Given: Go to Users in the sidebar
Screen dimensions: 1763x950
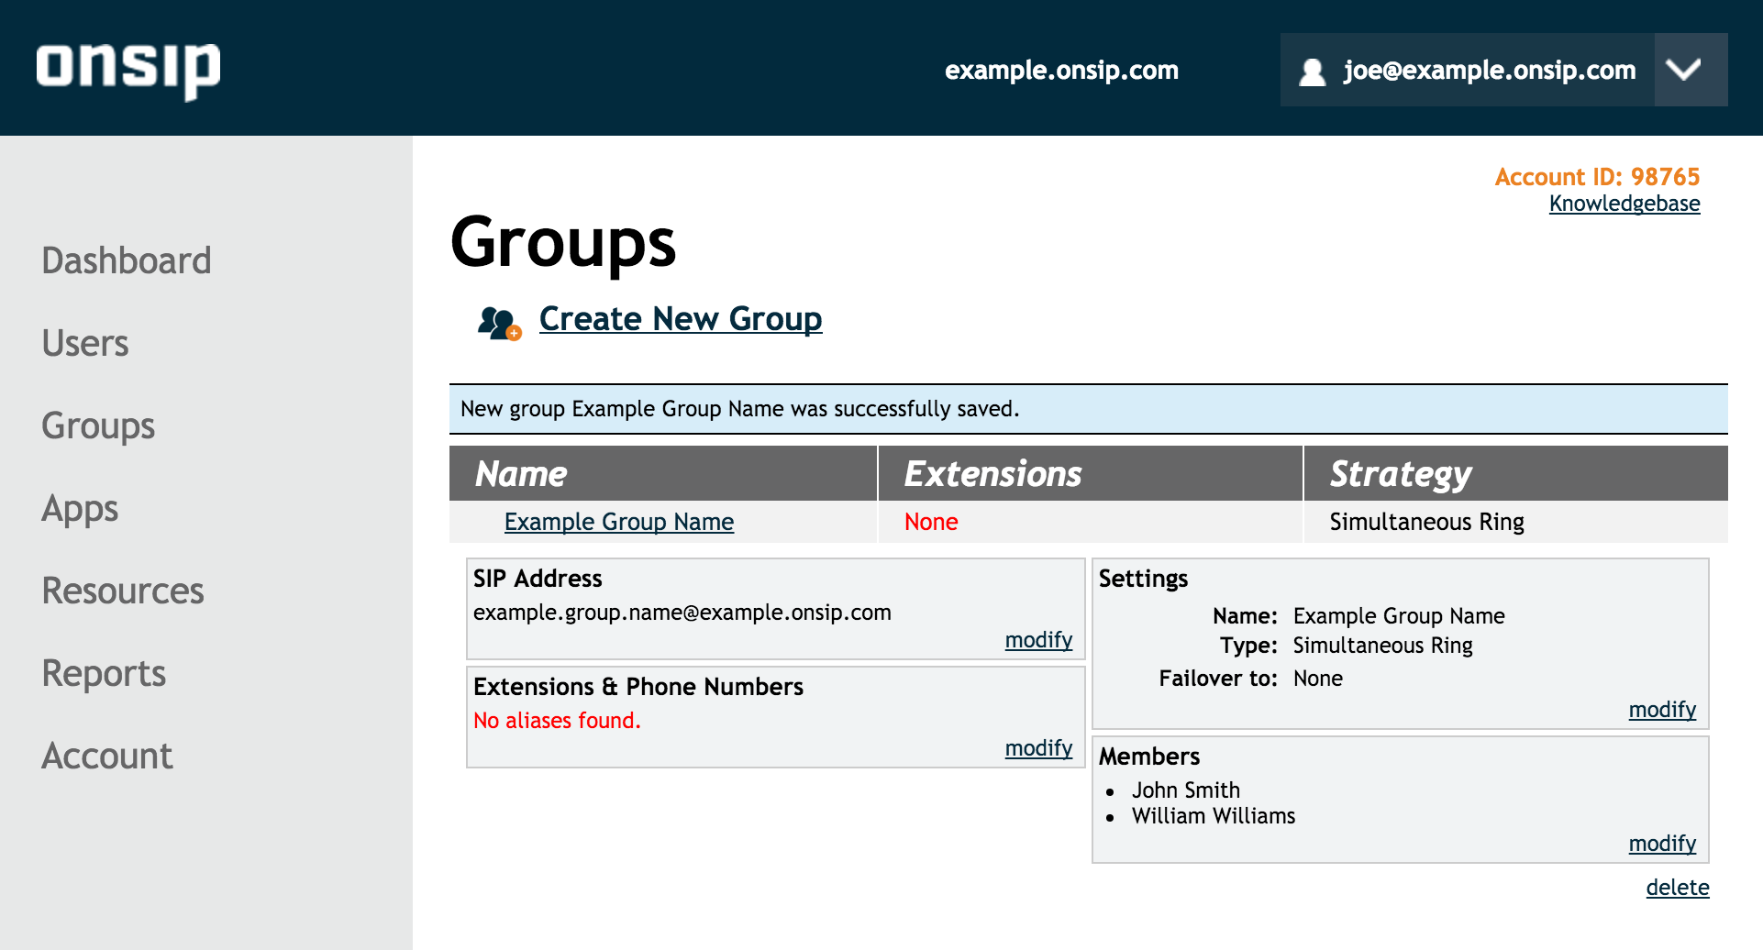Looking at the screenshot, I should coord(85,343).
